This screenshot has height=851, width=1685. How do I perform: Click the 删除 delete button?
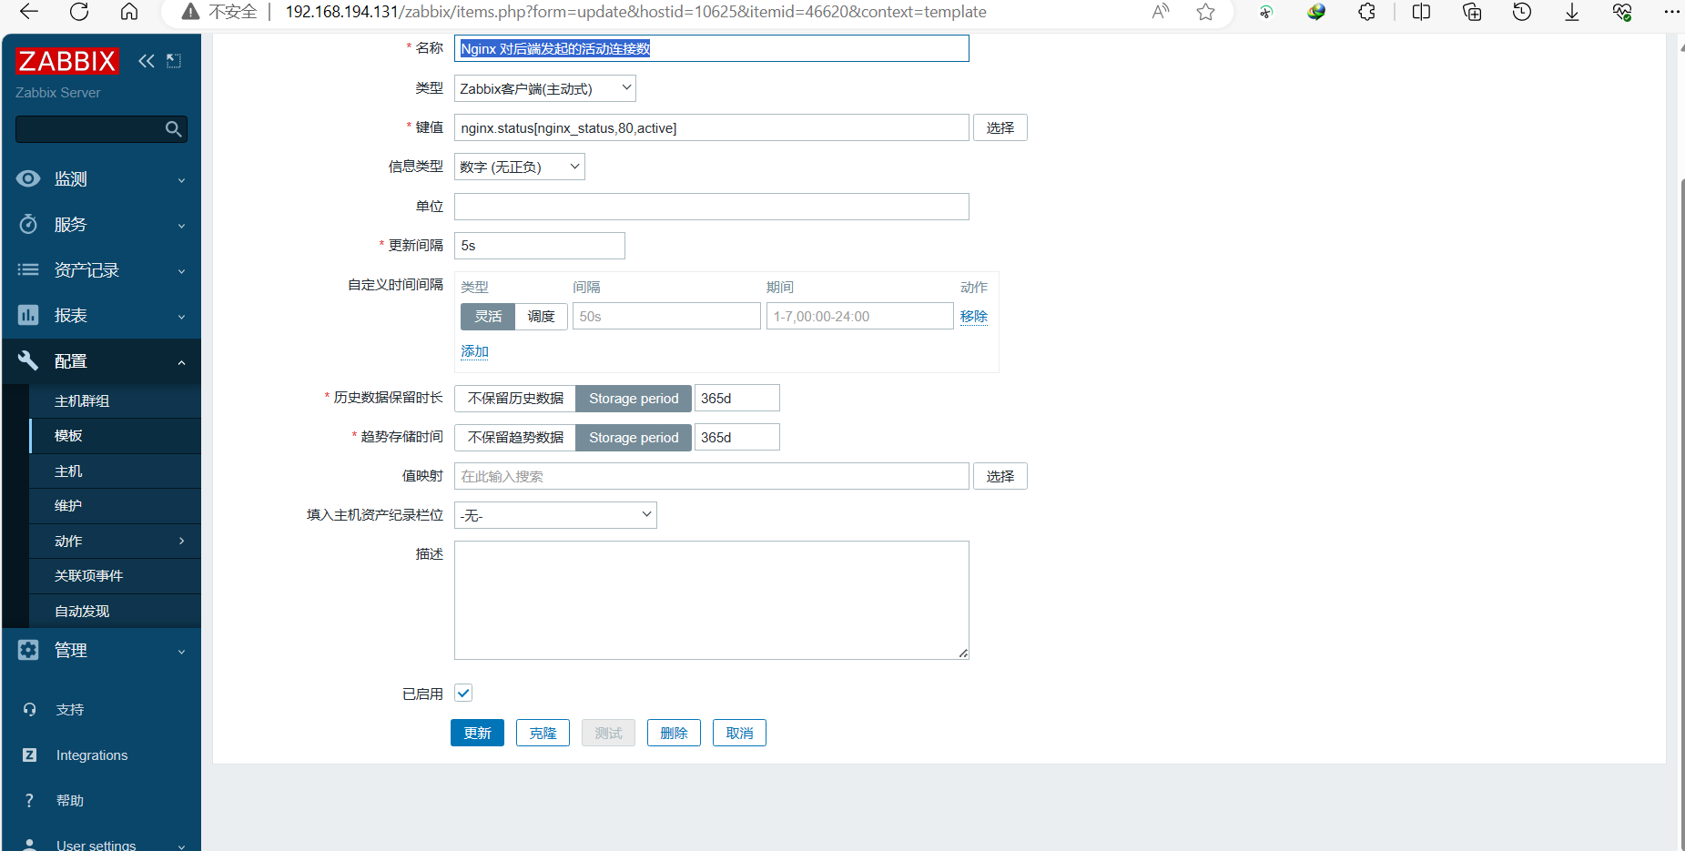point(674,733)
